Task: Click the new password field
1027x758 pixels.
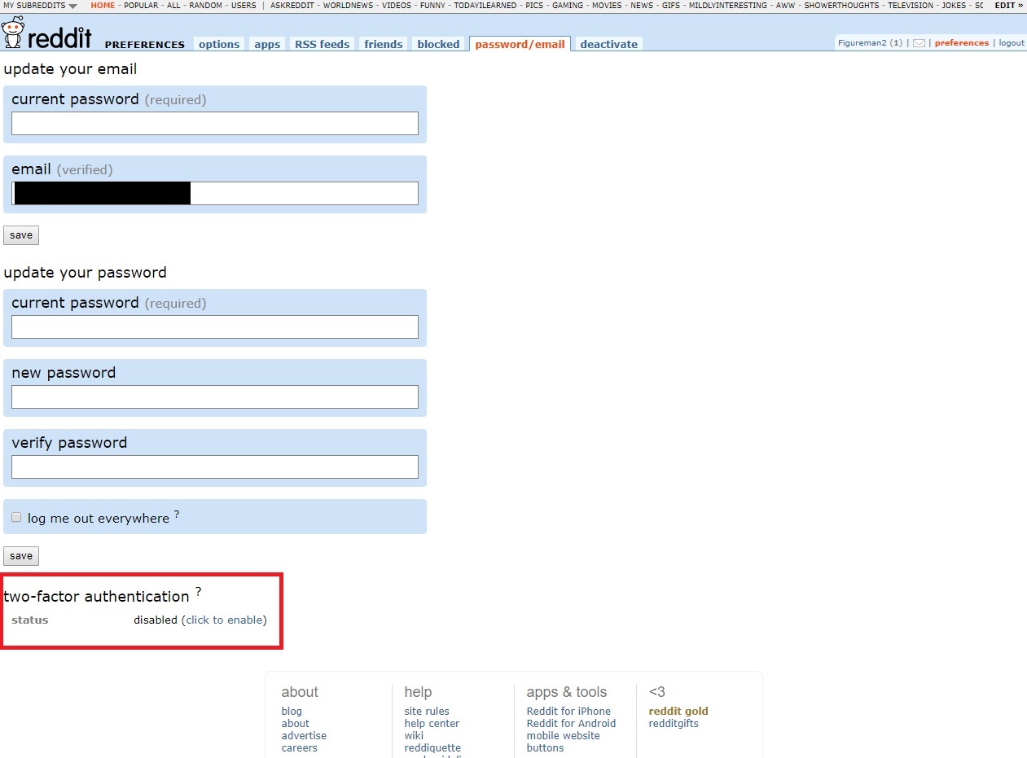Action: click(215, 397)
